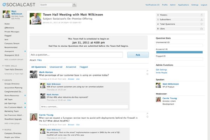
Task: Open Company Directory under People
Action: [13, 133]
